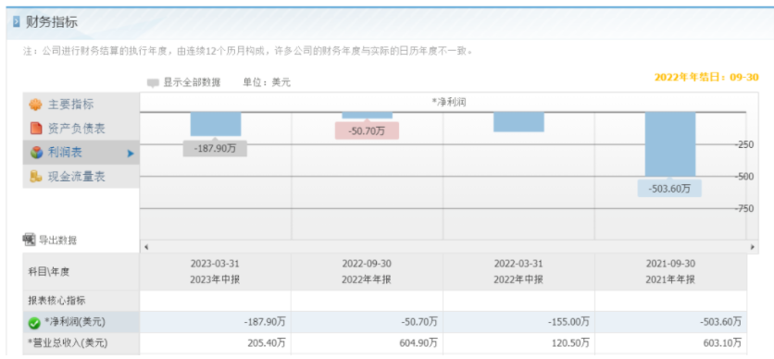Screen dimensions: 774x359
Task: Click the chart scrollbar left arrow
Action: coord(146,246)
